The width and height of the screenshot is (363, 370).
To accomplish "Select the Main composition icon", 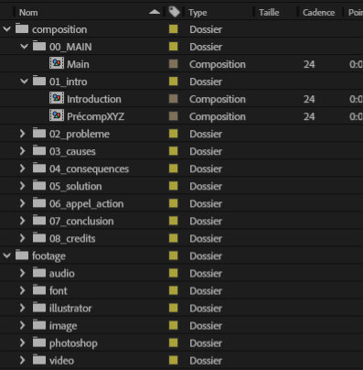I will pyautogui.click(x=57, y=63).
